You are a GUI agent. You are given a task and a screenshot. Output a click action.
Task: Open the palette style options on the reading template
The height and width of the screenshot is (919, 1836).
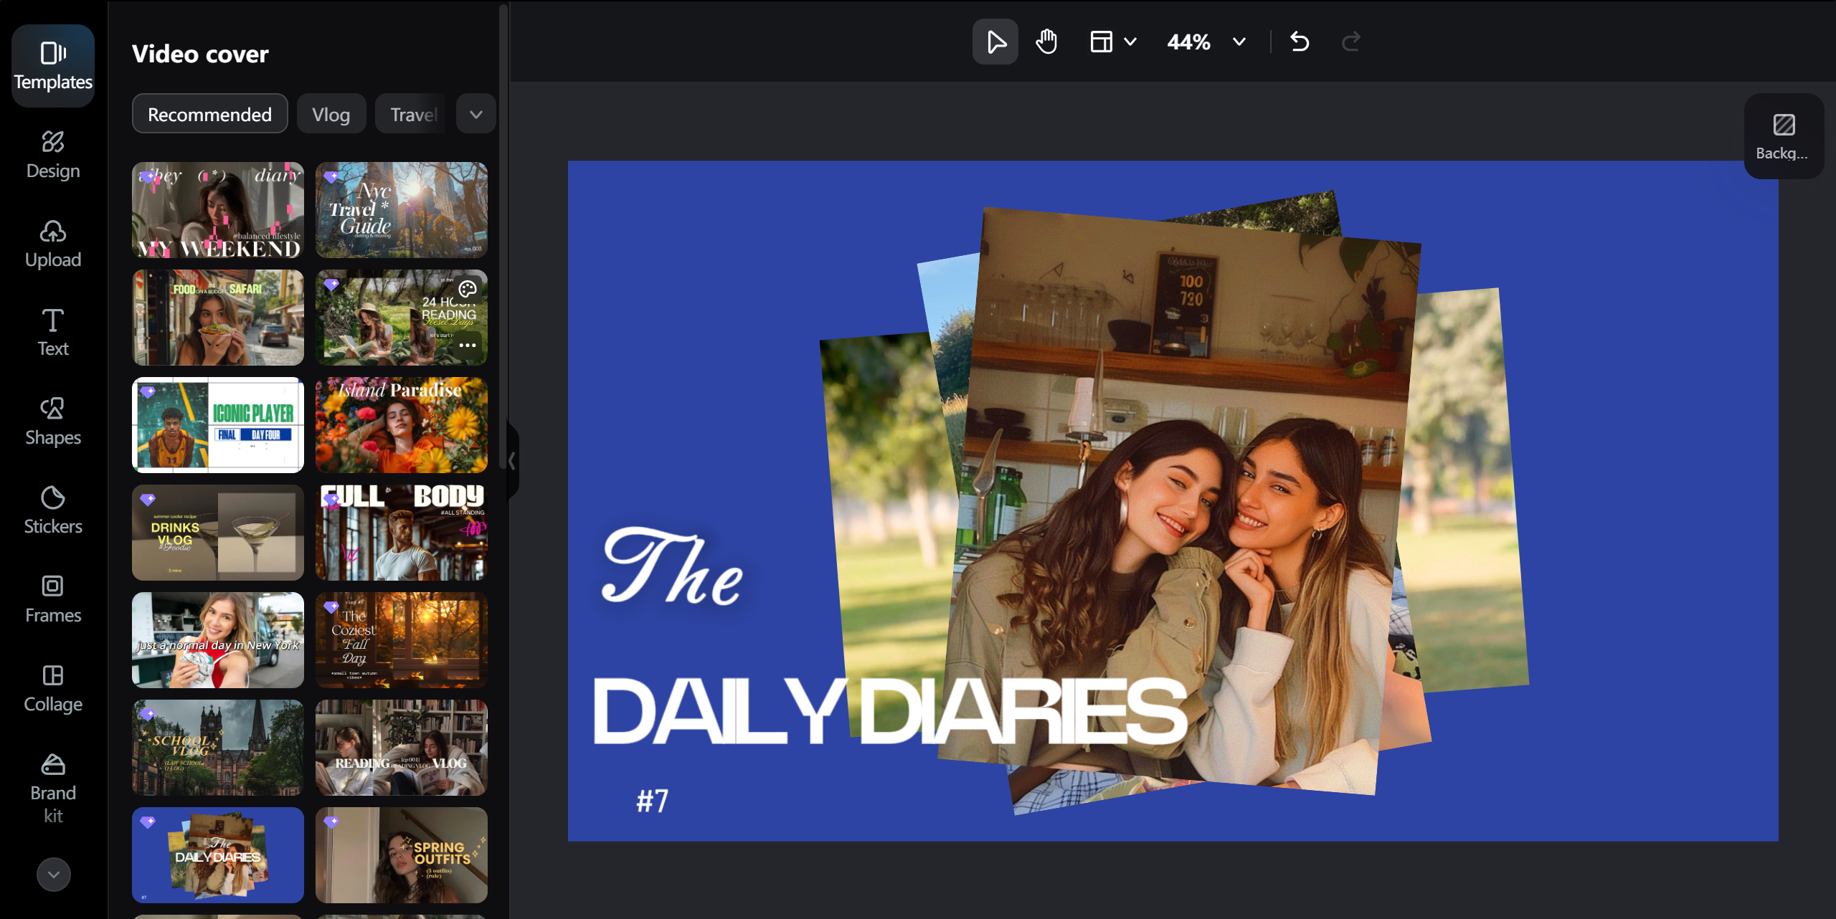(x=468, y=290)
